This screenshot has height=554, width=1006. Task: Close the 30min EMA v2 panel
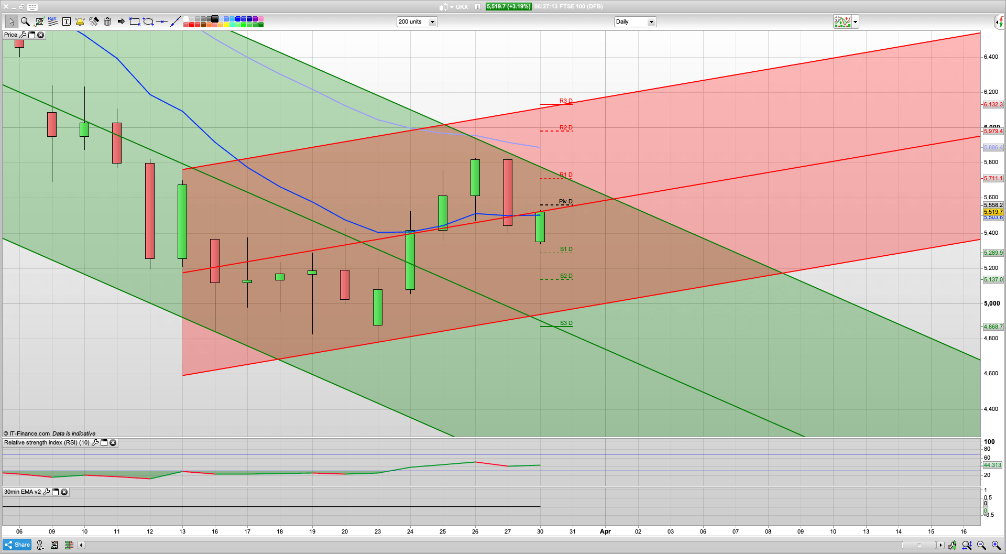pyautogui.click(x=64, y=492)
